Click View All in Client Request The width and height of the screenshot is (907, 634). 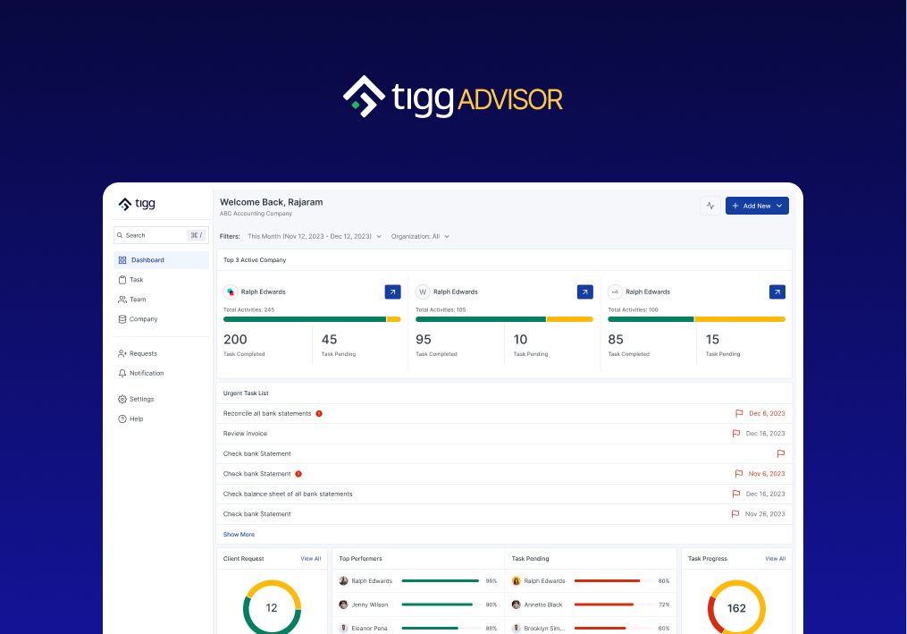[x=311, y=559]
